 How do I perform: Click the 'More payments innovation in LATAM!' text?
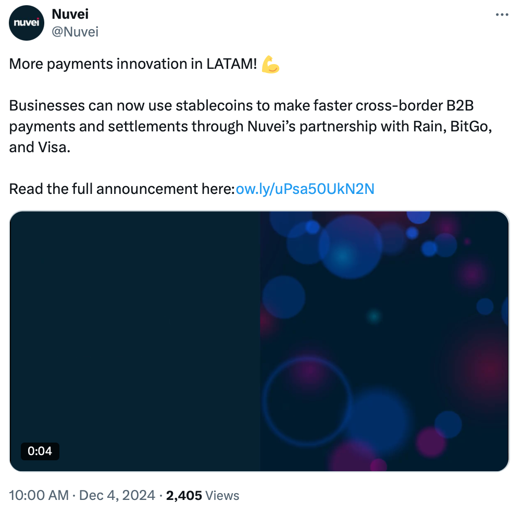[x=133, y=64]
